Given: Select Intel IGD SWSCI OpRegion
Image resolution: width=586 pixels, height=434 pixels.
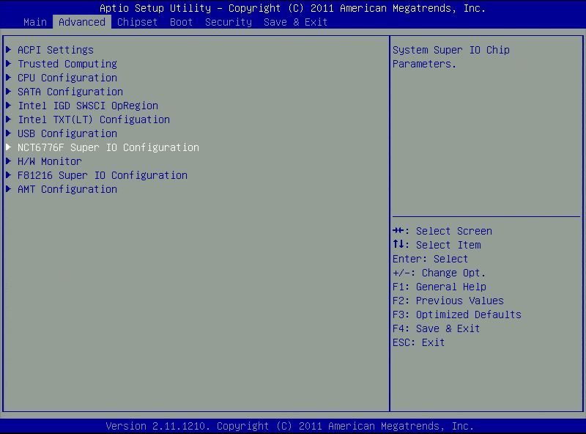Looking at the screenshot, I should (87, 106).
